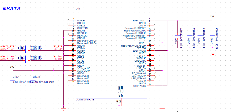Select the REFCLK- pin name
Screen dimensions: 235x112
click(82, 33)
